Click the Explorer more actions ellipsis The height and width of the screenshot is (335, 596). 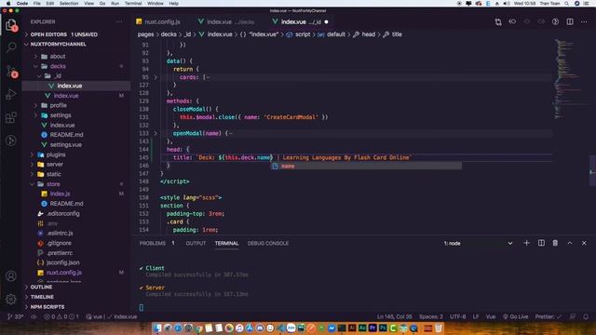point(119,22)
